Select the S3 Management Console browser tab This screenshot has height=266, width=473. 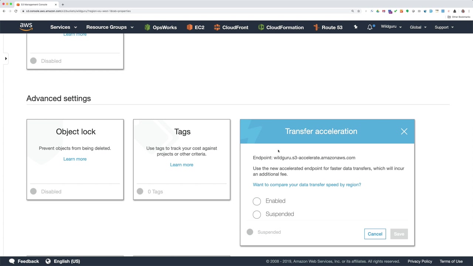coord(36,4)
